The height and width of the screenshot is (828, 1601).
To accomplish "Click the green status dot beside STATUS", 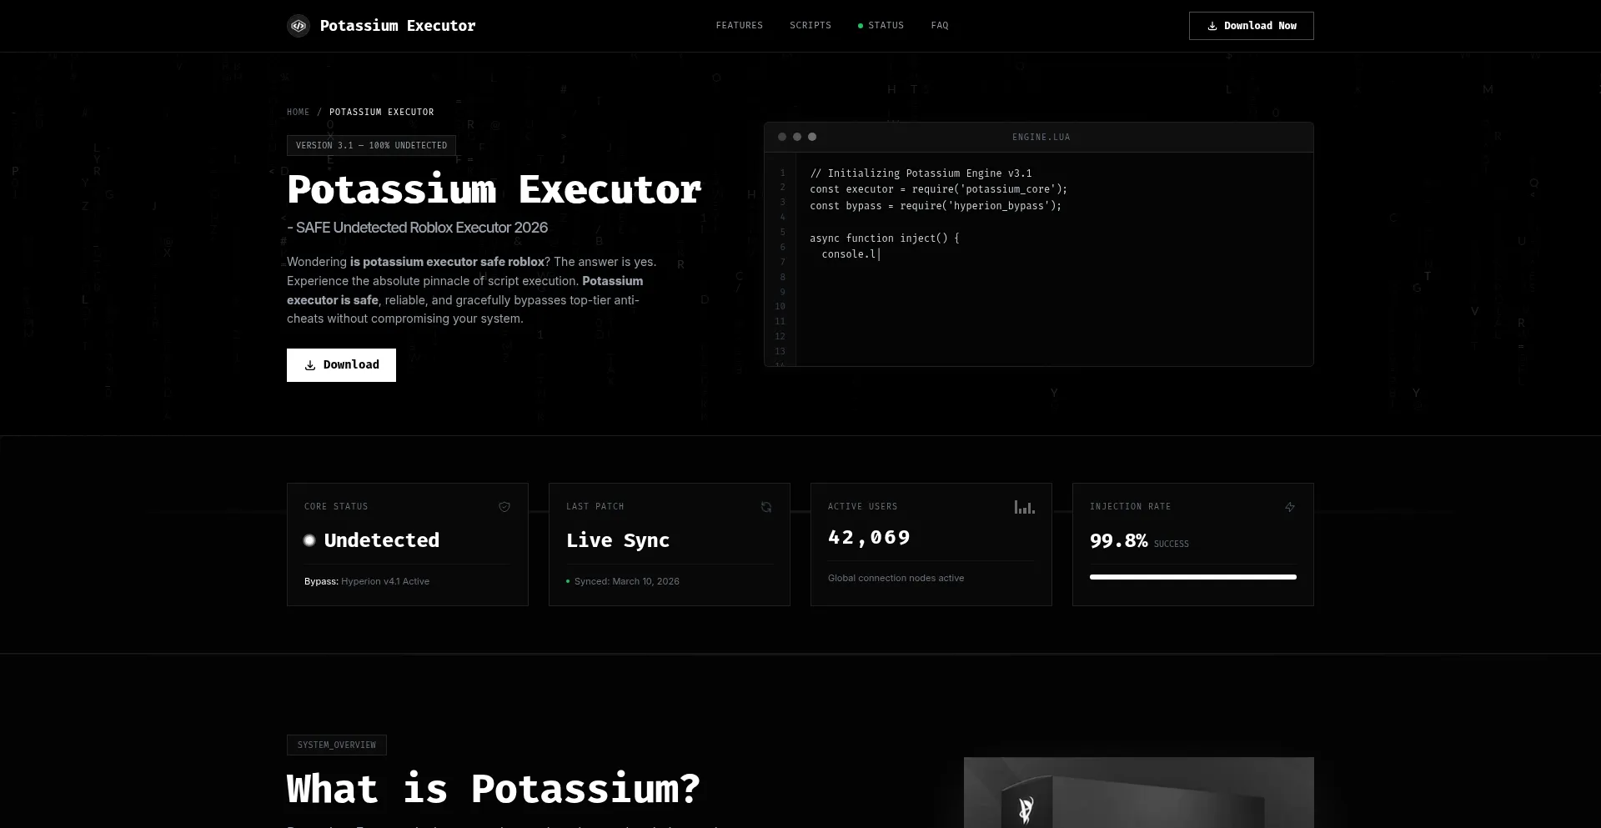I will coord(861,26).
